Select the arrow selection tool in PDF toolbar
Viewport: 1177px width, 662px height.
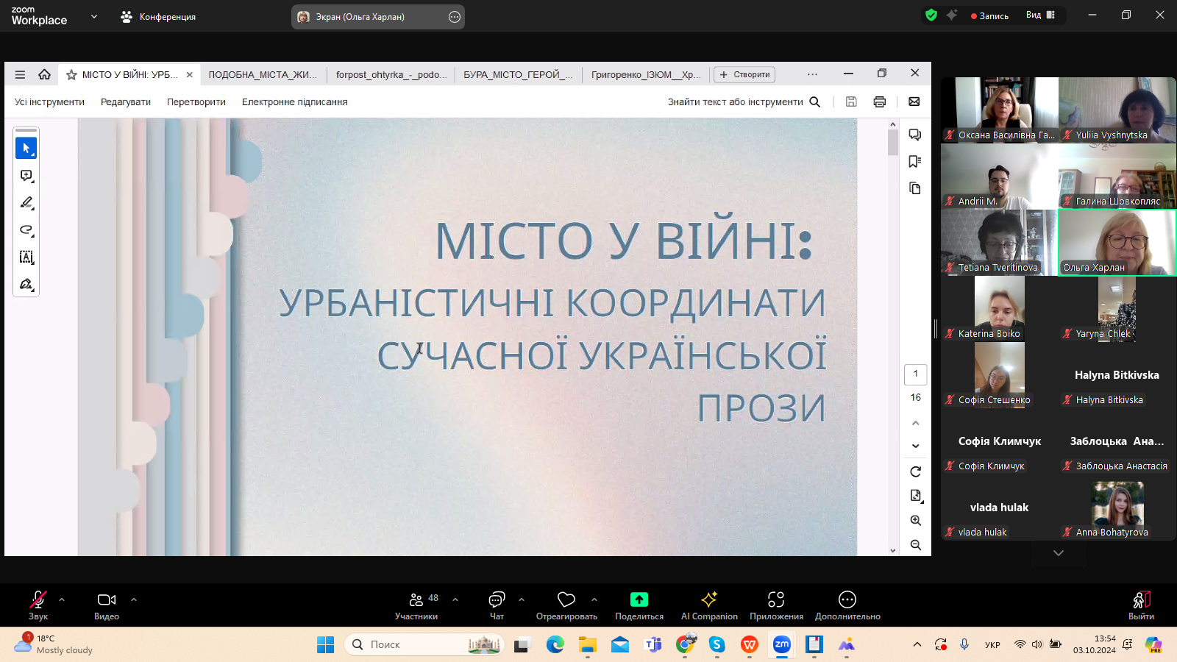pos(26,148)
